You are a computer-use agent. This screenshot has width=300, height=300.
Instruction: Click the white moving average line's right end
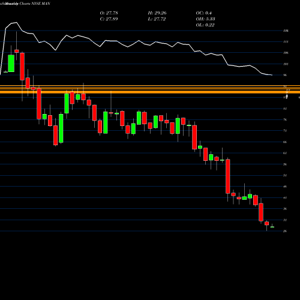pos(272,75)
